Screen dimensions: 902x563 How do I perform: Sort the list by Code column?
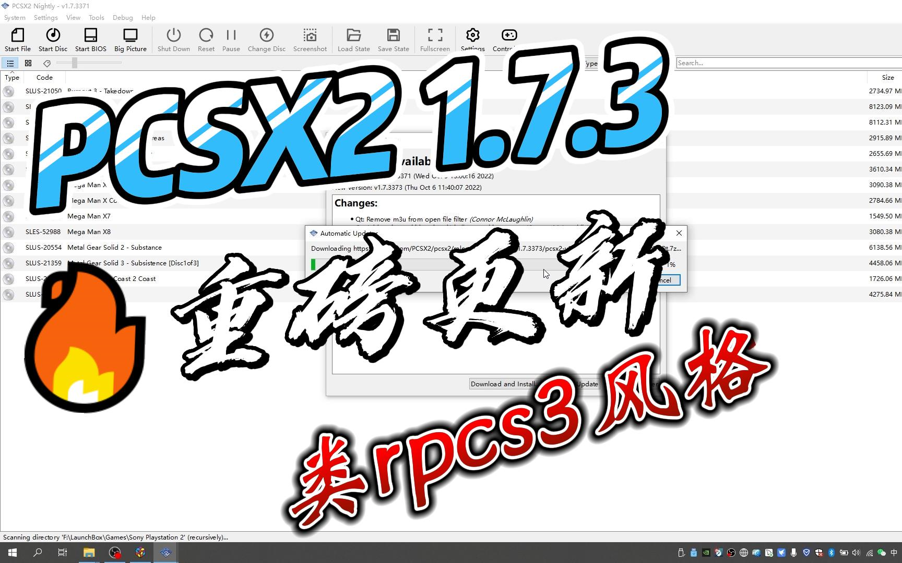[44, 77]
